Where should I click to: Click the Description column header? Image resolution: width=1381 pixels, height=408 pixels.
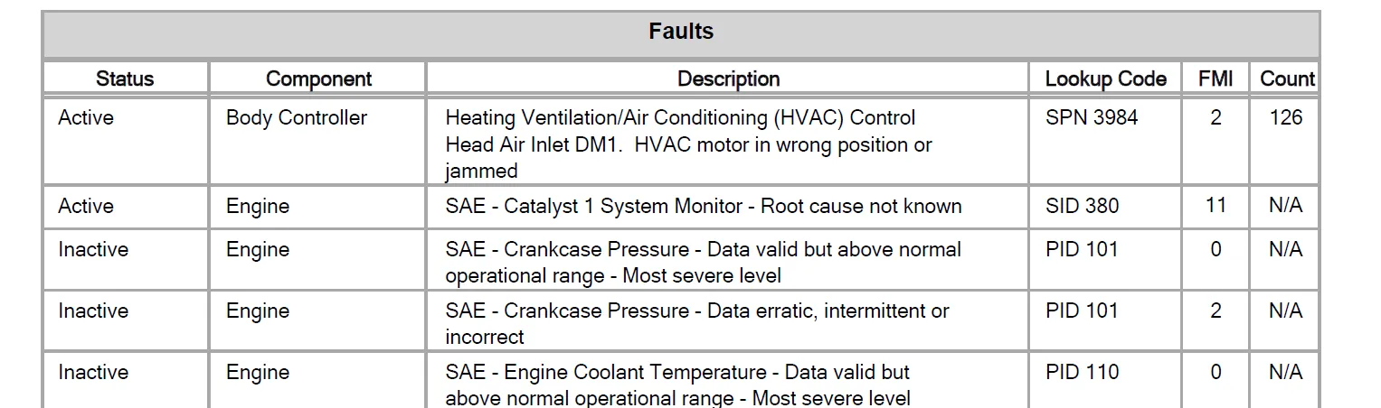tap(728, 79)
